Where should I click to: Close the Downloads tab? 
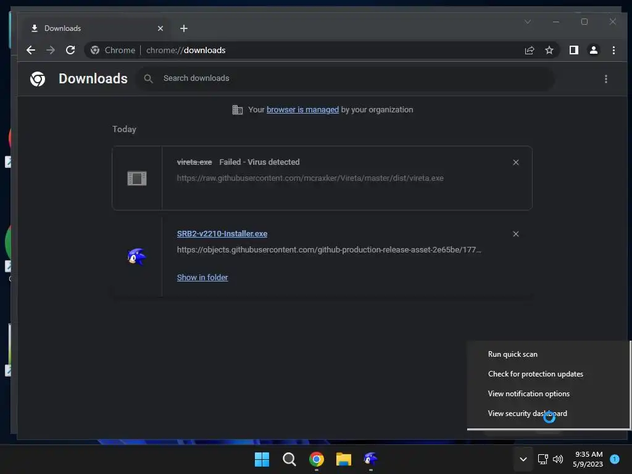coord(160,28)
